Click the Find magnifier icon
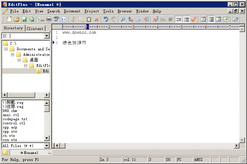This screenshot has width=247, height=164. coord(123,20)
